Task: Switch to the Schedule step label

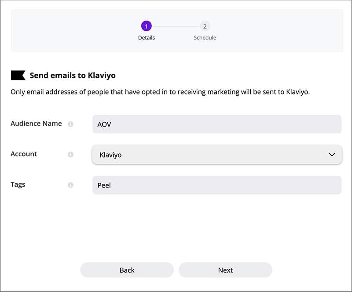Action: 205,38
